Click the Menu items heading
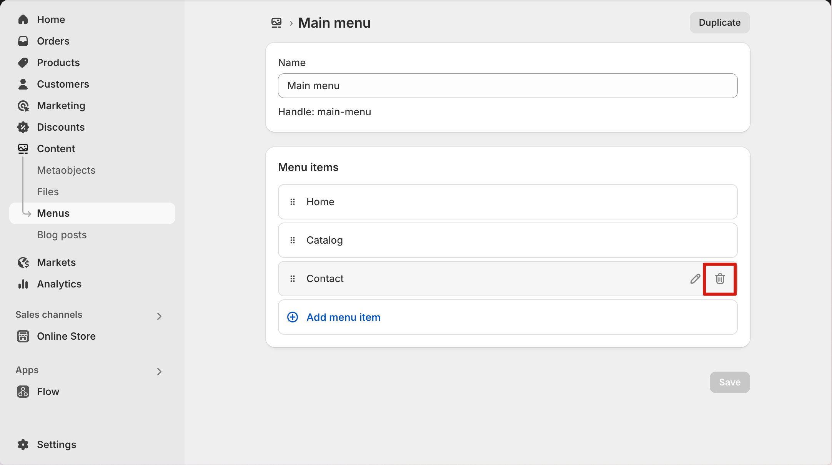 (x=308, y=167)
